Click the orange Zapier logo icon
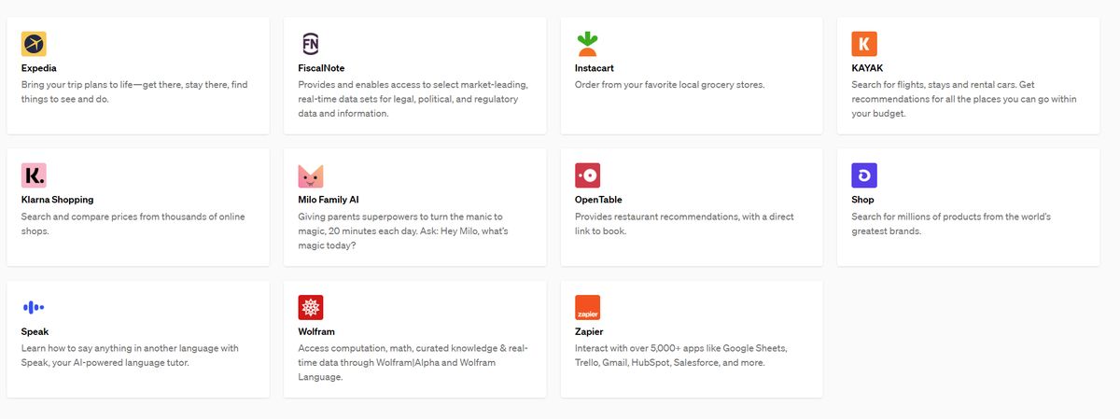The image size is (1120, 419). pos(587,307)
